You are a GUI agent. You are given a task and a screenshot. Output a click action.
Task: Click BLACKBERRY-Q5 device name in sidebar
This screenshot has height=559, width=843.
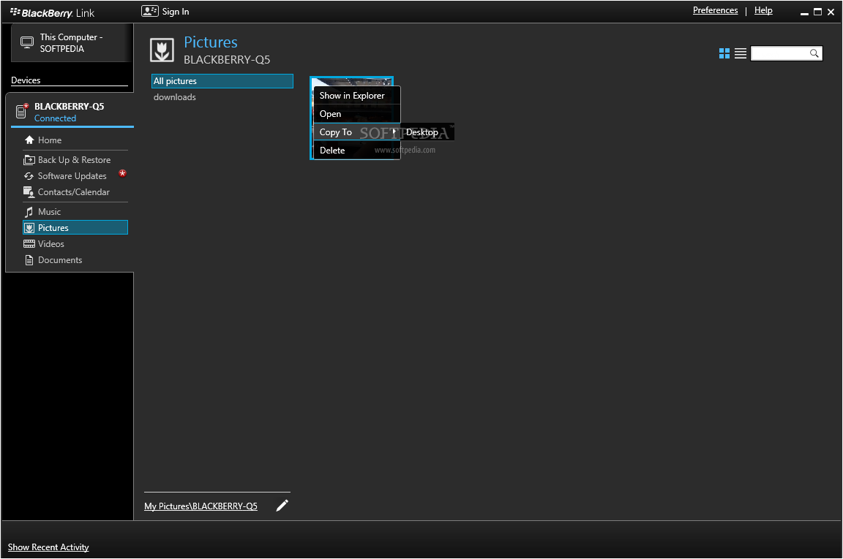point(70,107)
